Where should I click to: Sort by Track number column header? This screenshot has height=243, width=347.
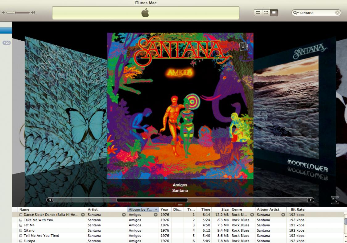[190, 209]
